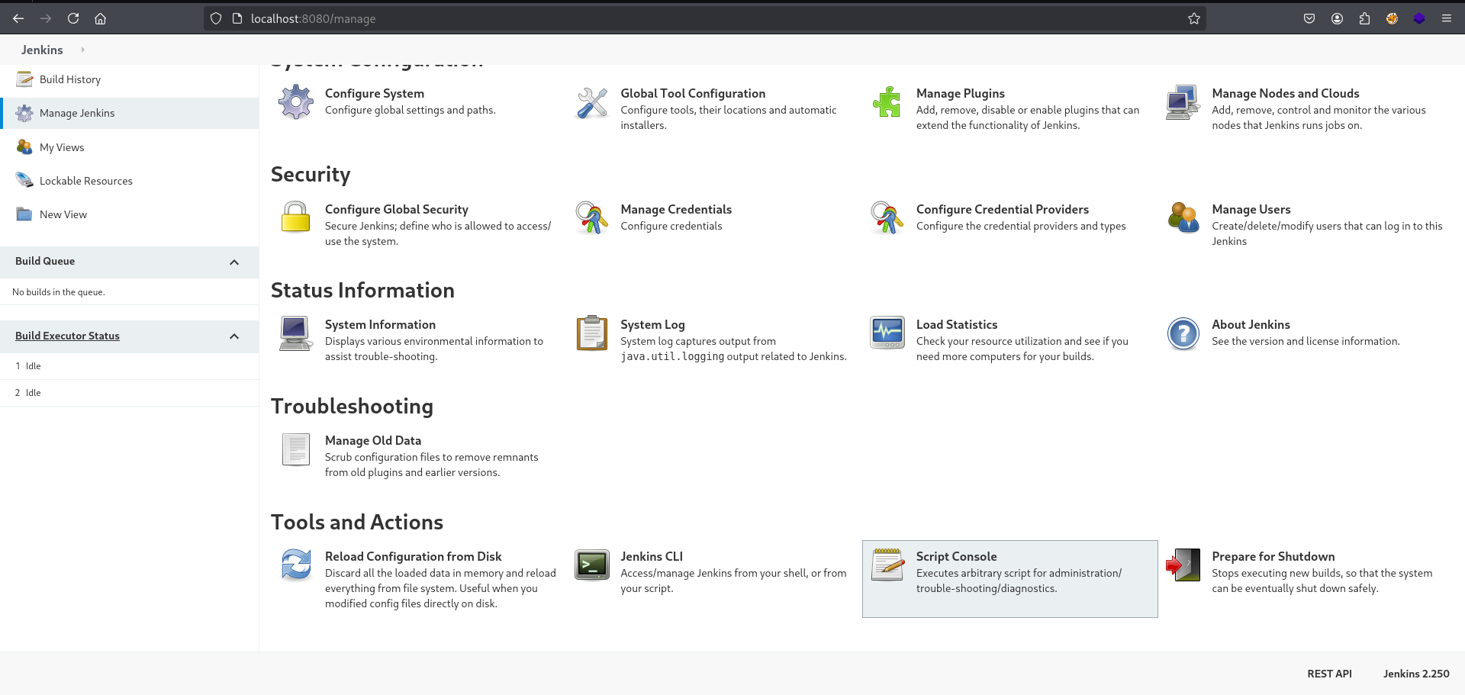The height and width of the screenshot is (695, 1465).
Task: Click the System Information monitor icon
Action: point(296,333)
